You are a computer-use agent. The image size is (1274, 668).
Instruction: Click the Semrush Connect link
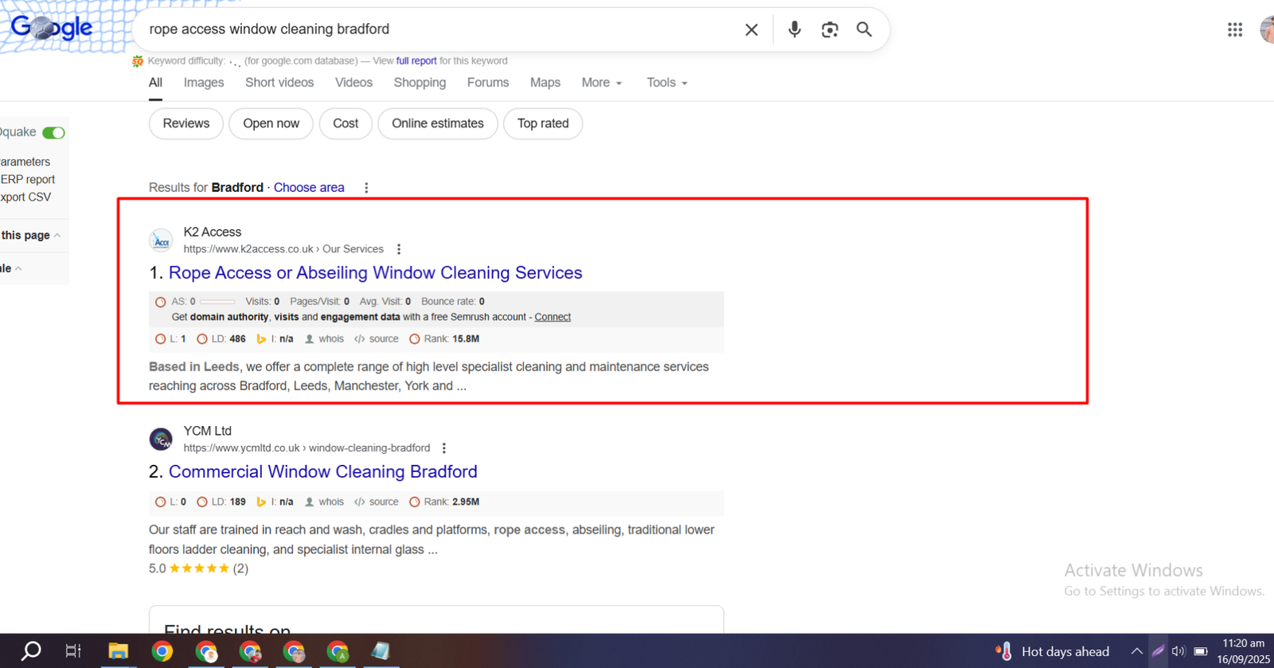click(553, 317)
